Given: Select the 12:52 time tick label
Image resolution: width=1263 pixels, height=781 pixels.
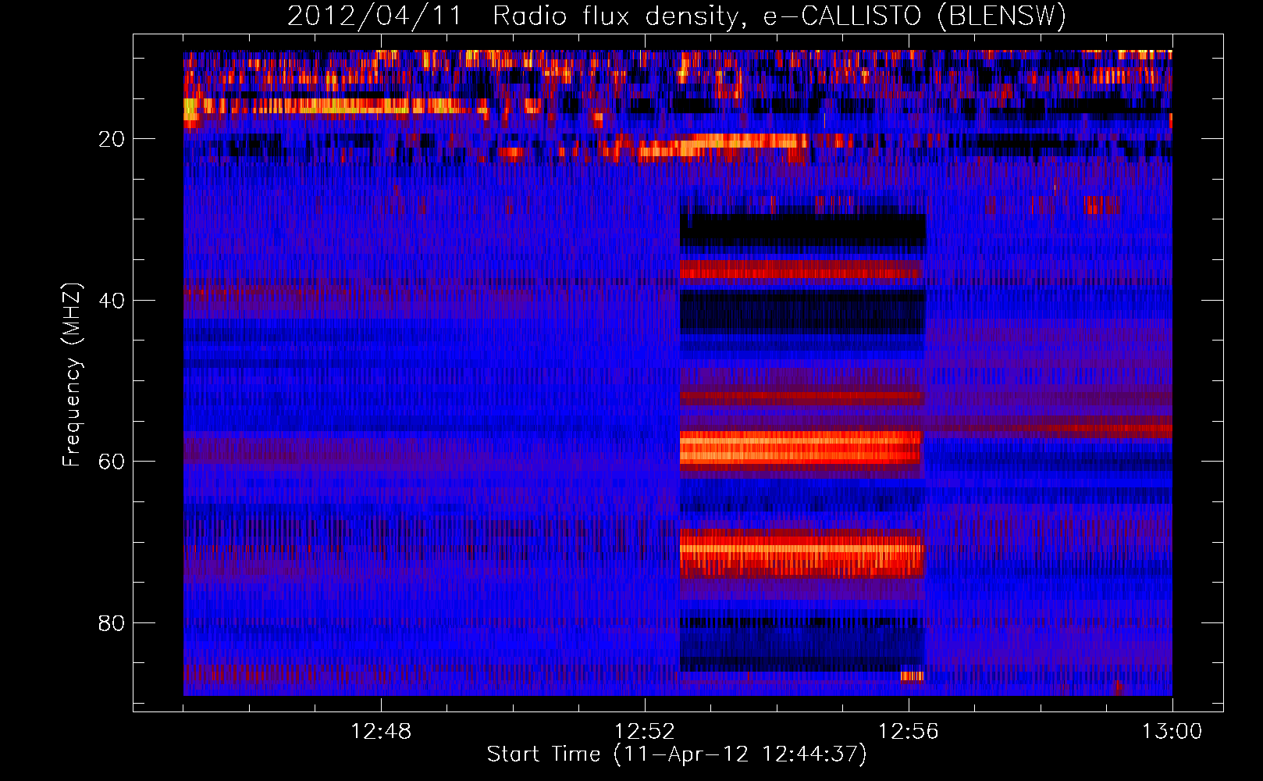Looking at the screenshot, I should coord(645,732).
